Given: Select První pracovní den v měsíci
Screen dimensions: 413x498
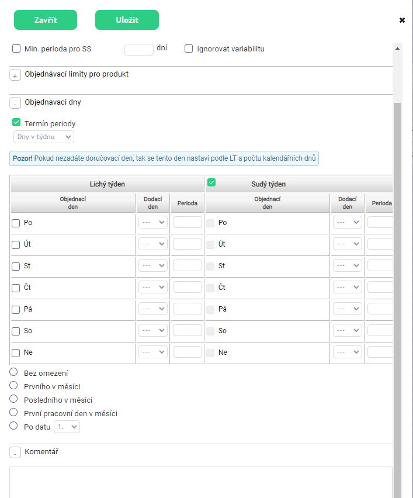Looking at the screenshot, I should point(13,413).
